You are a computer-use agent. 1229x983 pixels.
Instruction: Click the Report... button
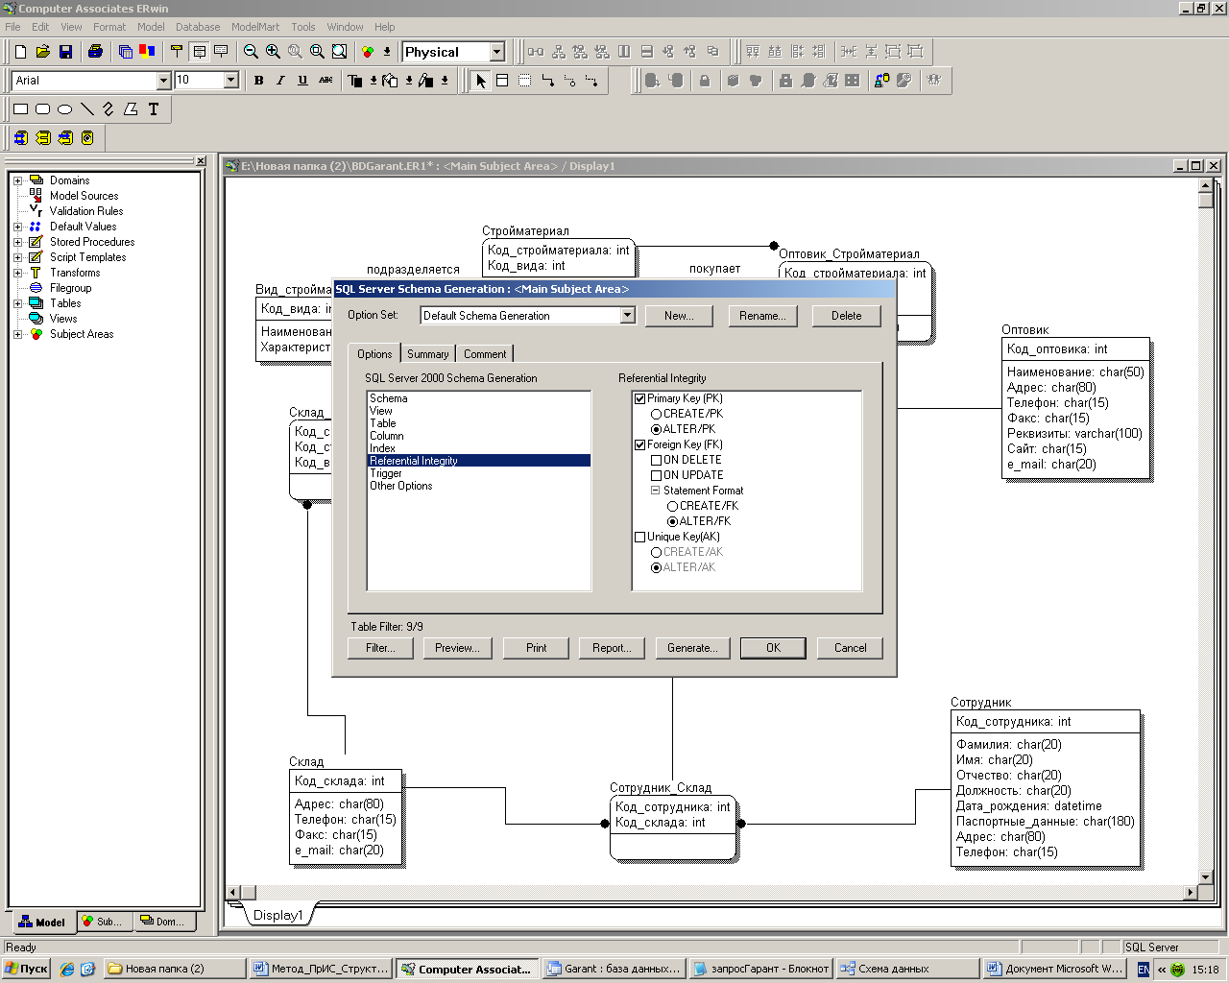tap(612, 648)
